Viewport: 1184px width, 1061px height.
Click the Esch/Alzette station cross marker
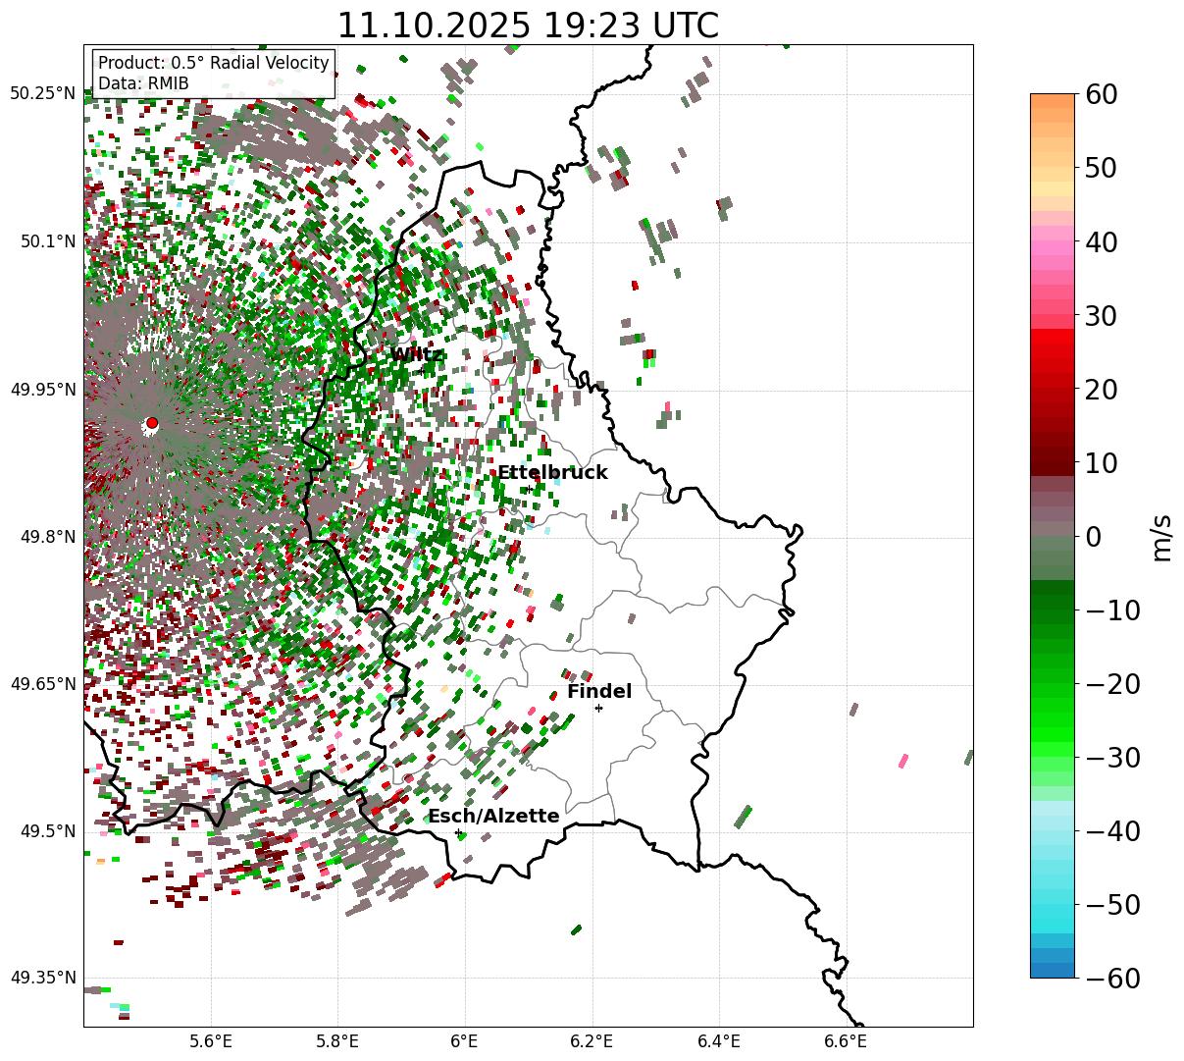(x=458, y=832)
